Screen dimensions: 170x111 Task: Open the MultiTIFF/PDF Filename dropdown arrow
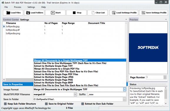[75, 94]
